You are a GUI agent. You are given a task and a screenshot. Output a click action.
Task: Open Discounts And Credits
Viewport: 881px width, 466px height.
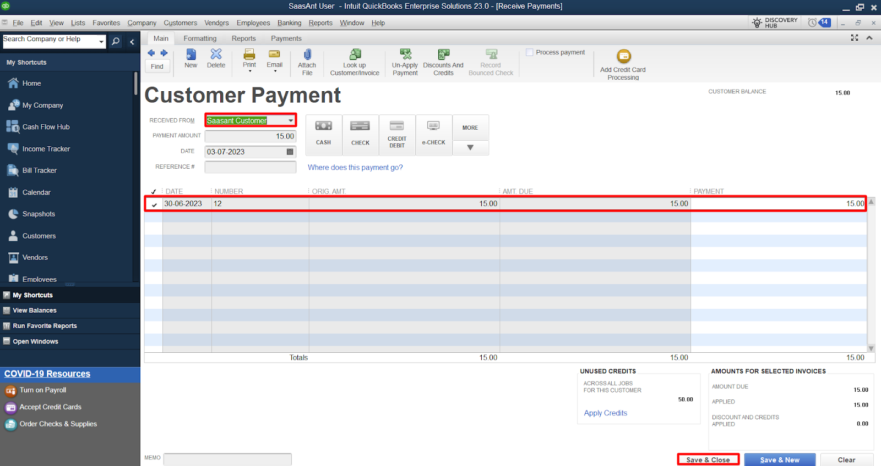(x=443, y=62)
